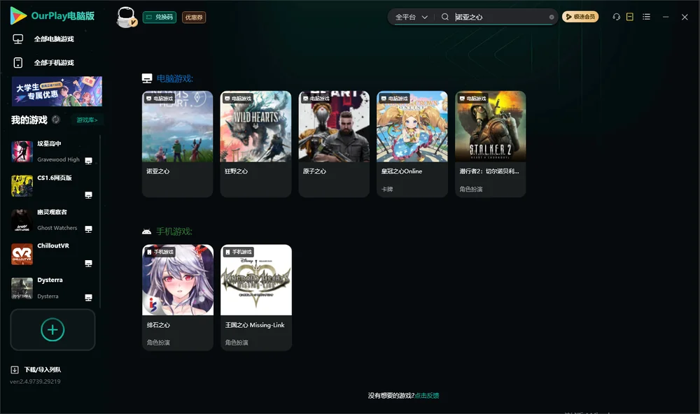Select ChilloutVR in my games
This screenshot has width=700, height=414.
53,246
